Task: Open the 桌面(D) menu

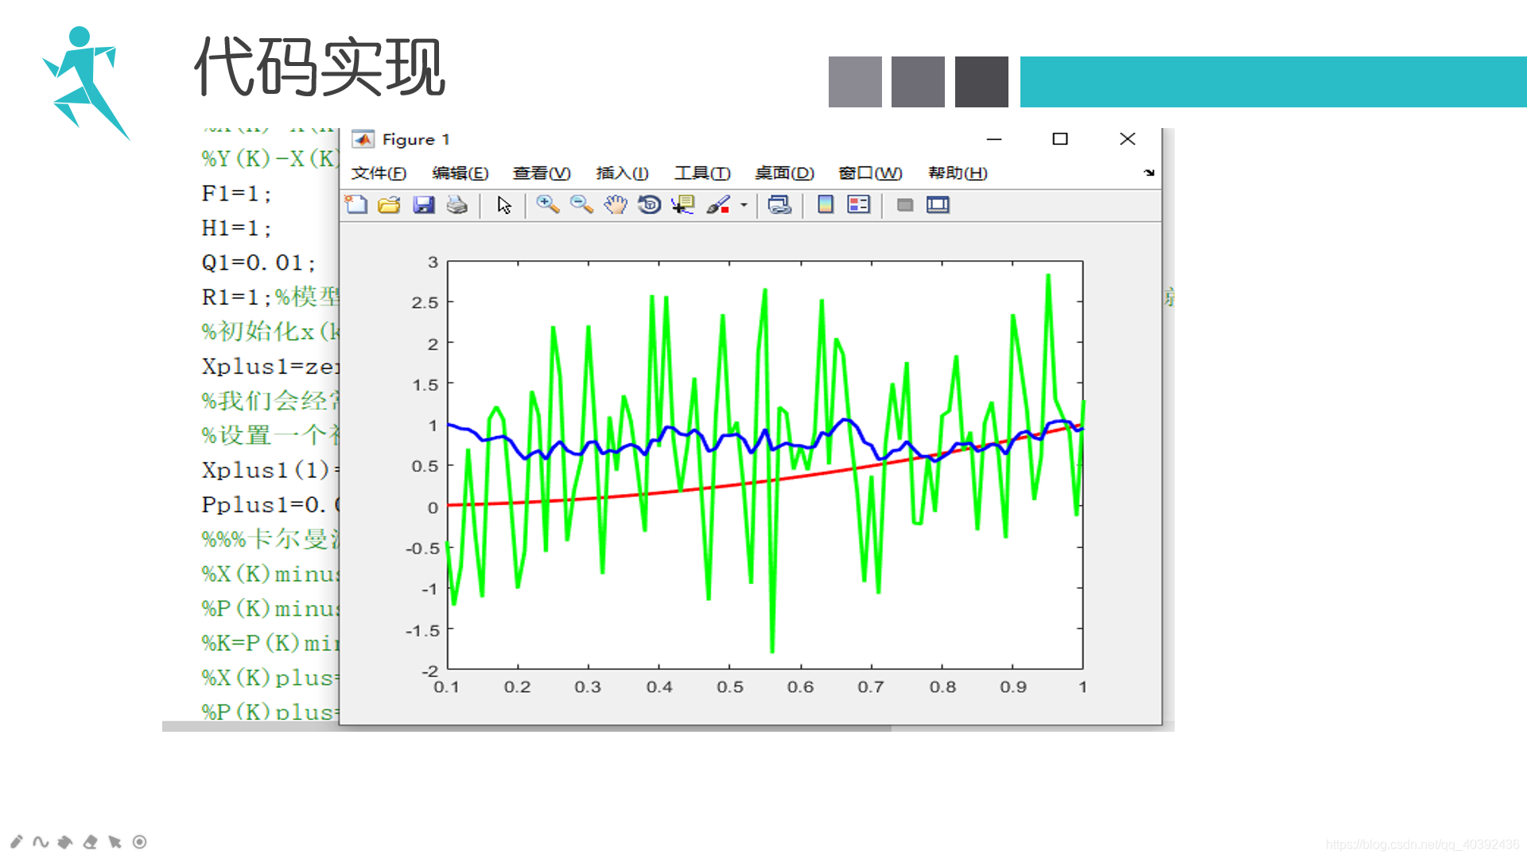Action: (784, 173)
